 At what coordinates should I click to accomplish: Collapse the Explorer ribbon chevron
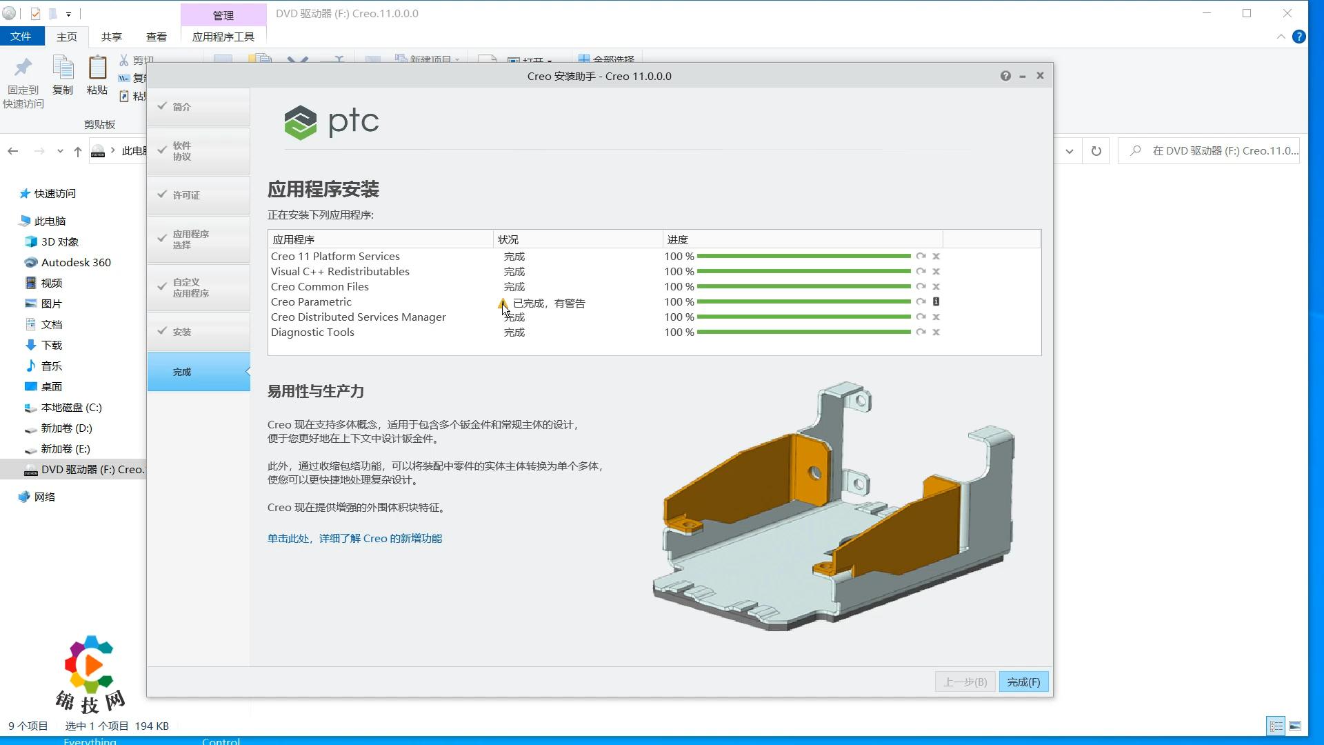point(1281,37)
